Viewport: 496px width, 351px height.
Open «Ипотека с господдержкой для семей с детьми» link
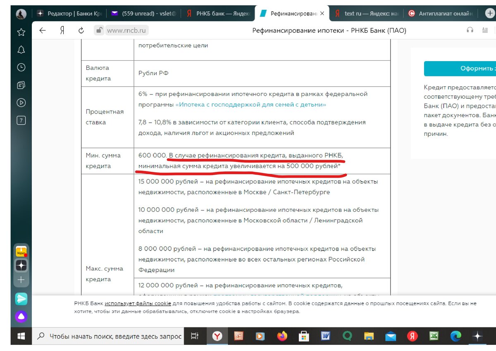(251, 105)
